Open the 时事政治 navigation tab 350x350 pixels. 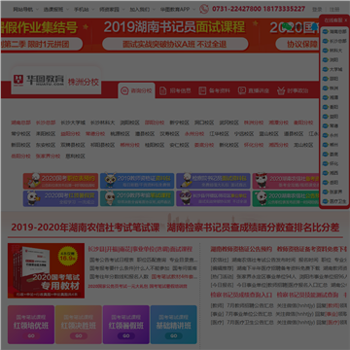tap(293, 90)
